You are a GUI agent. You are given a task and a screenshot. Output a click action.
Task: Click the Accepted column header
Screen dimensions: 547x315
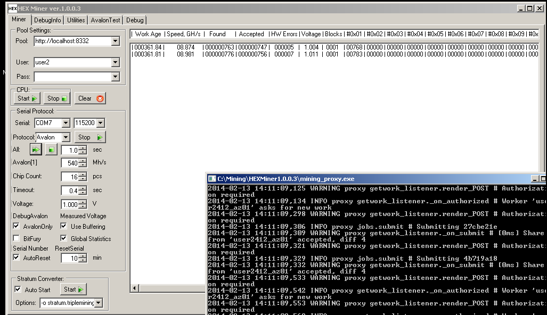[x=251, y=34]
